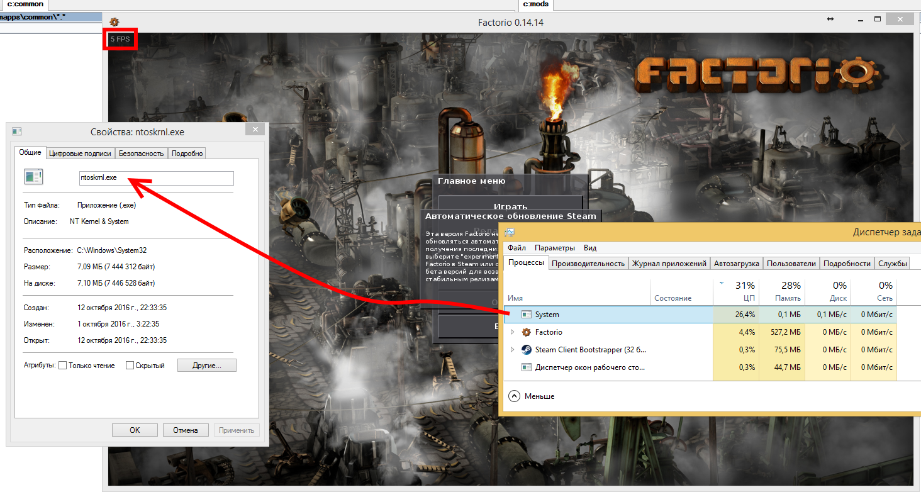Sort by the 'Память' column header
921x492 pixels.
782,291
